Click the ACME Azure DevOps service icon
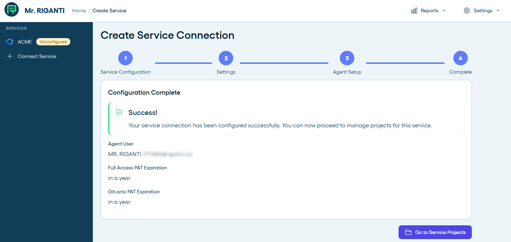This screenshot has width=511, height=242. pos(10,42)
